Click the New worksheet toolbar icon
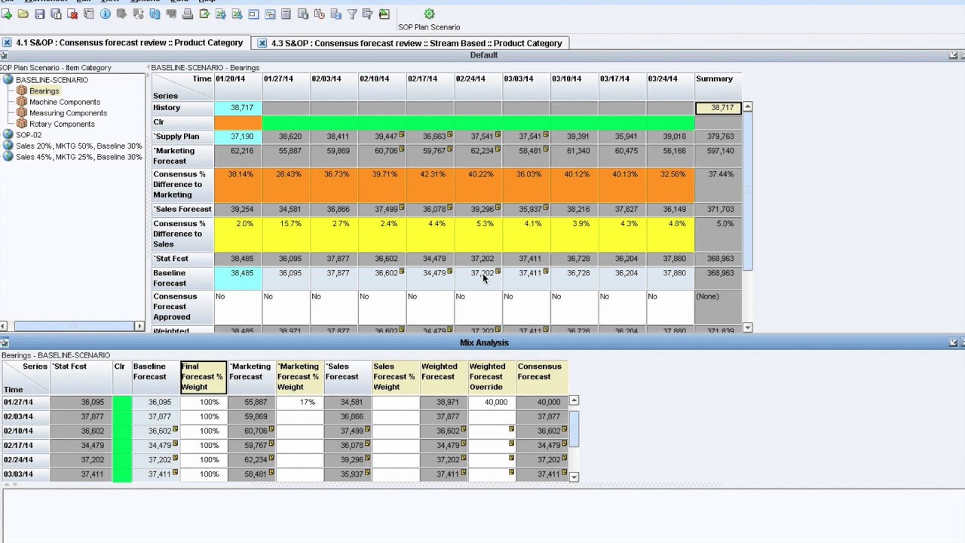Screen dimensions: 965x543 click(x=7, y=14)
